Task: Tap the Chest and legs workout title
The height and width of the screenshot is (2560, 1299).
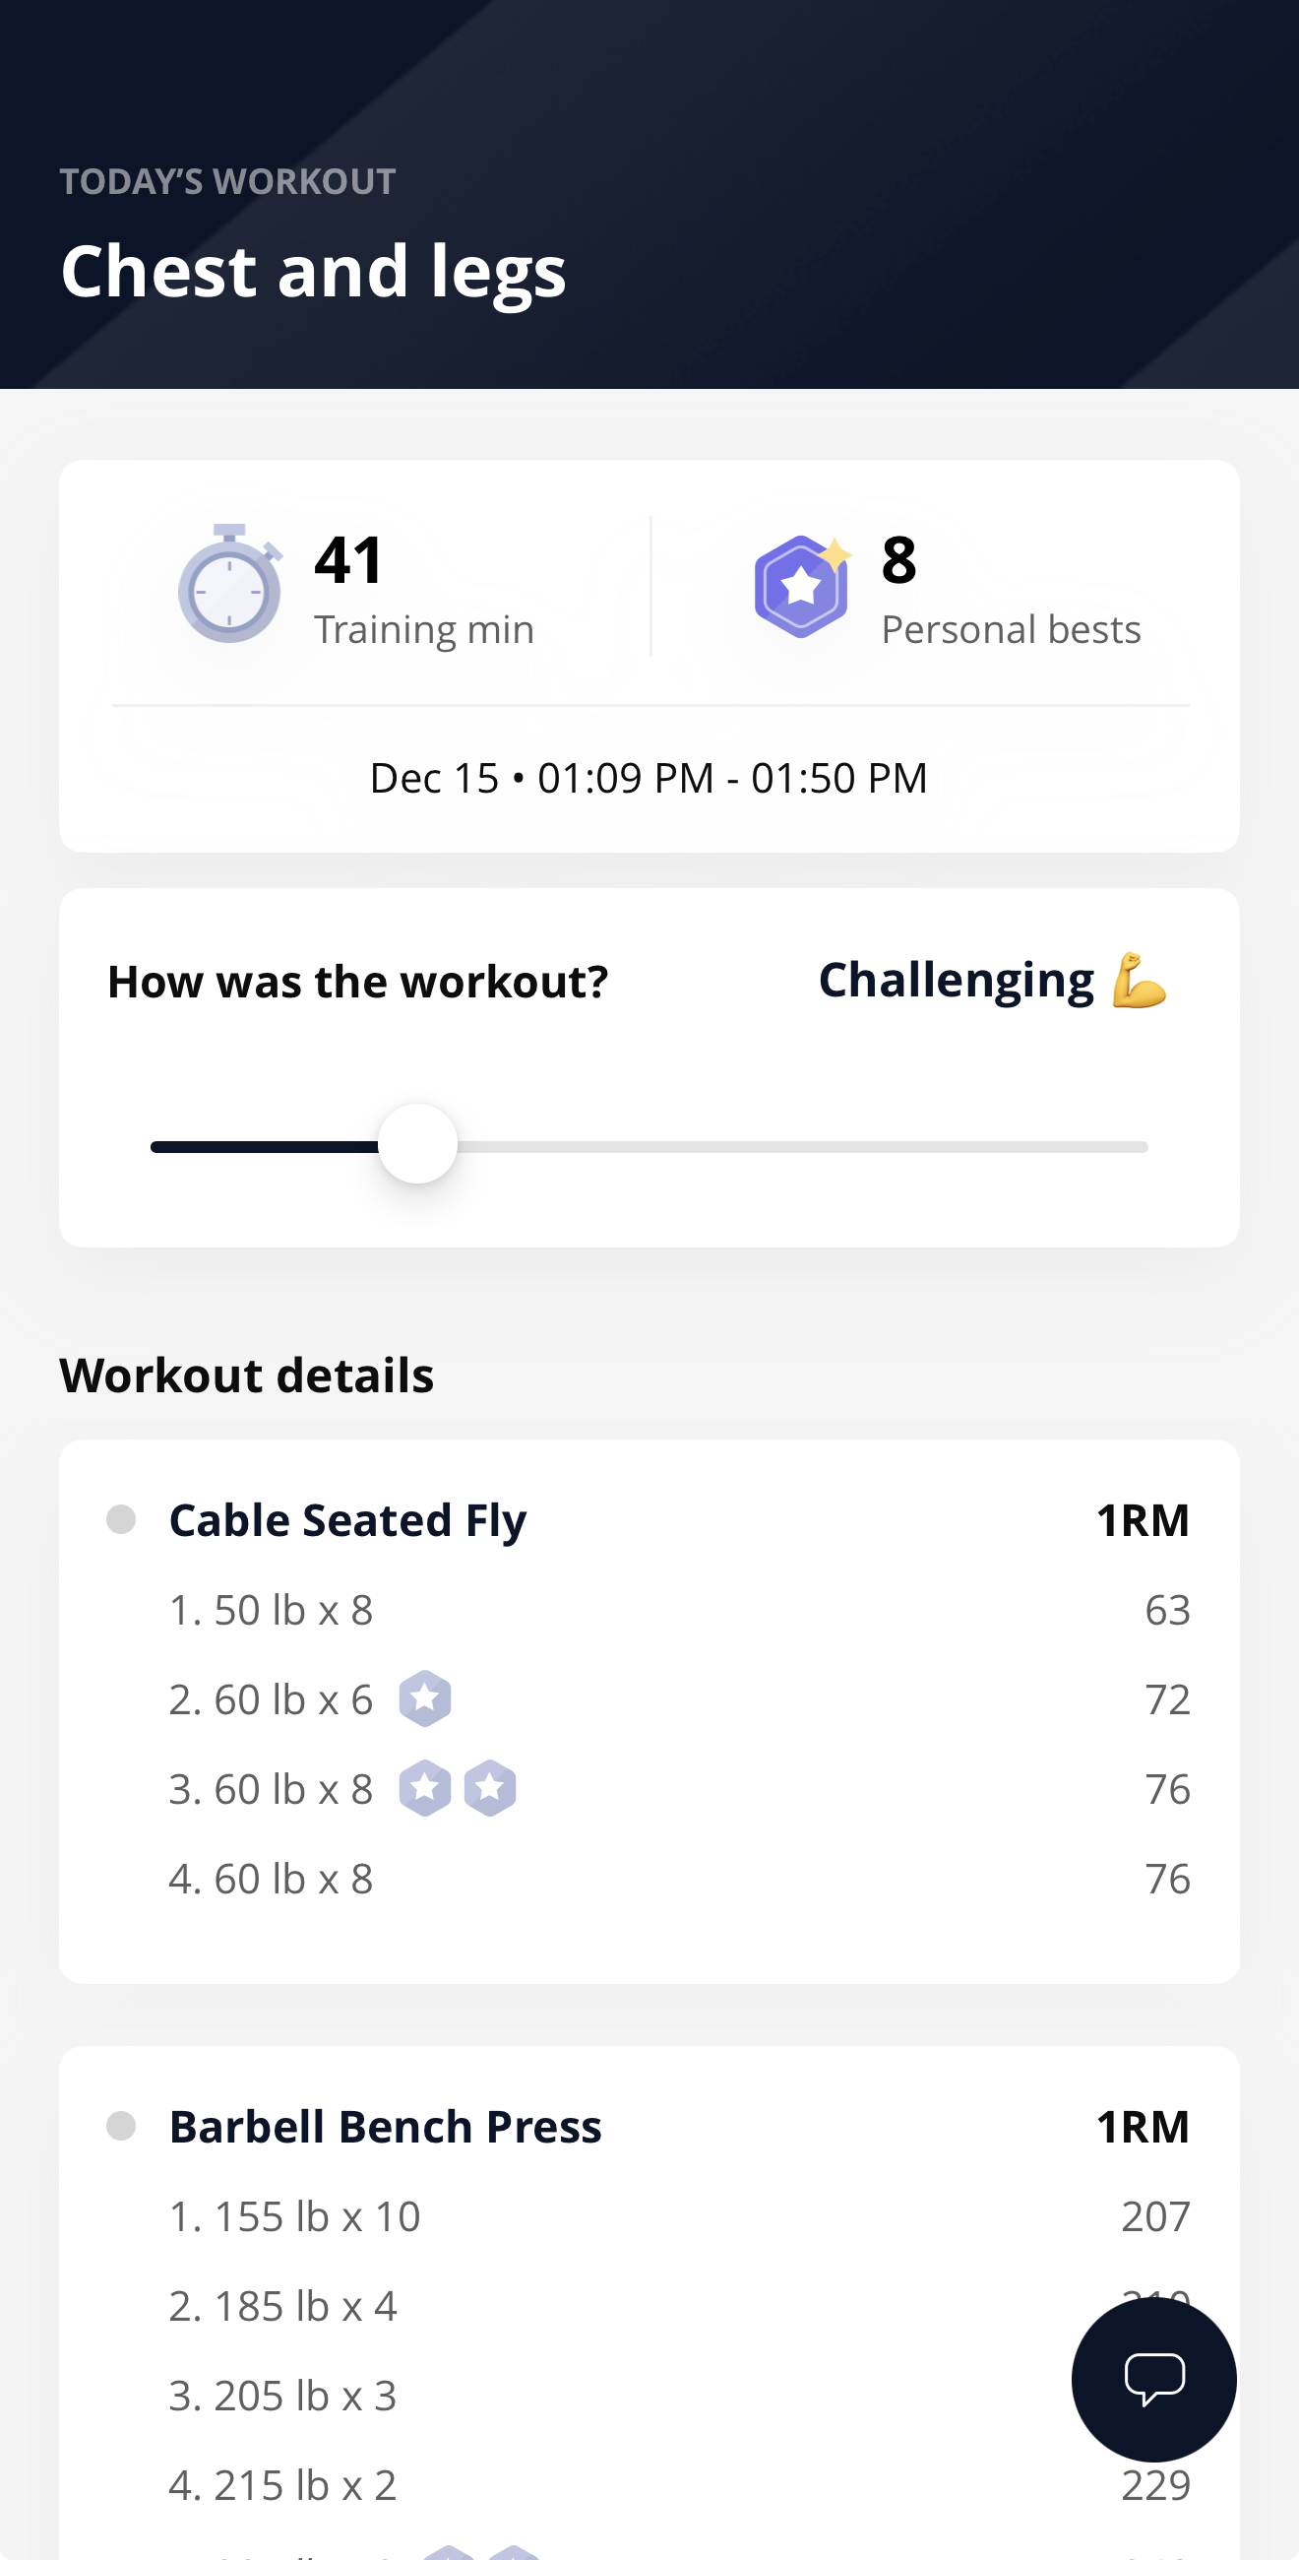Action: [x=313, y=272]
